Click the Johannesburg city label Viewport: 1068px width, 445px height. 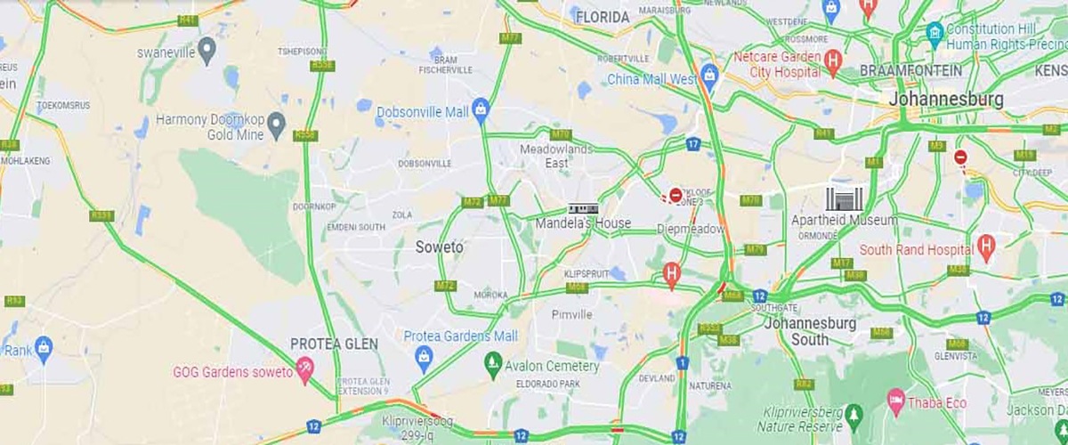pyautogui.click(x=946, y=100)
